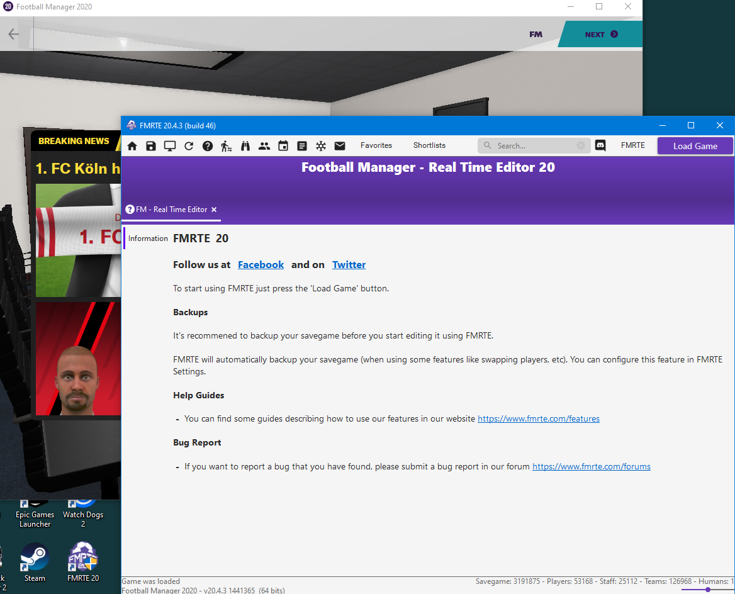Screen dimensions: 735x594
Task: Click the Steam desktop shortcut
Action: [x=35, y=562]
